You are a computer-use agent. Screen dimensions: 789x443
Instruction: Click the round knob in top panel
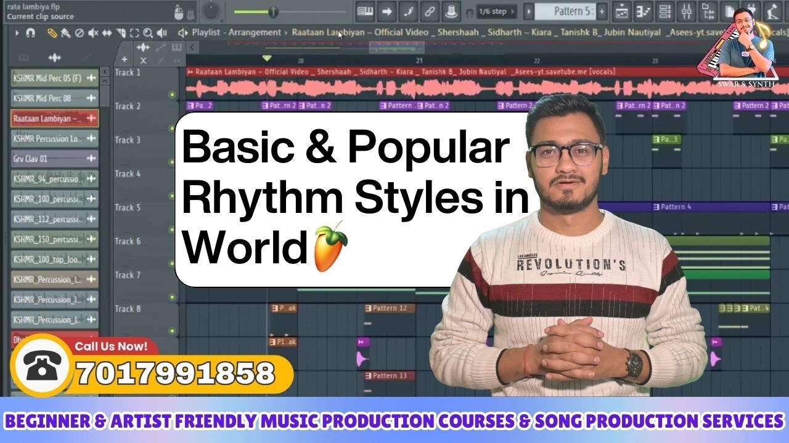click(x=211, y=10)
